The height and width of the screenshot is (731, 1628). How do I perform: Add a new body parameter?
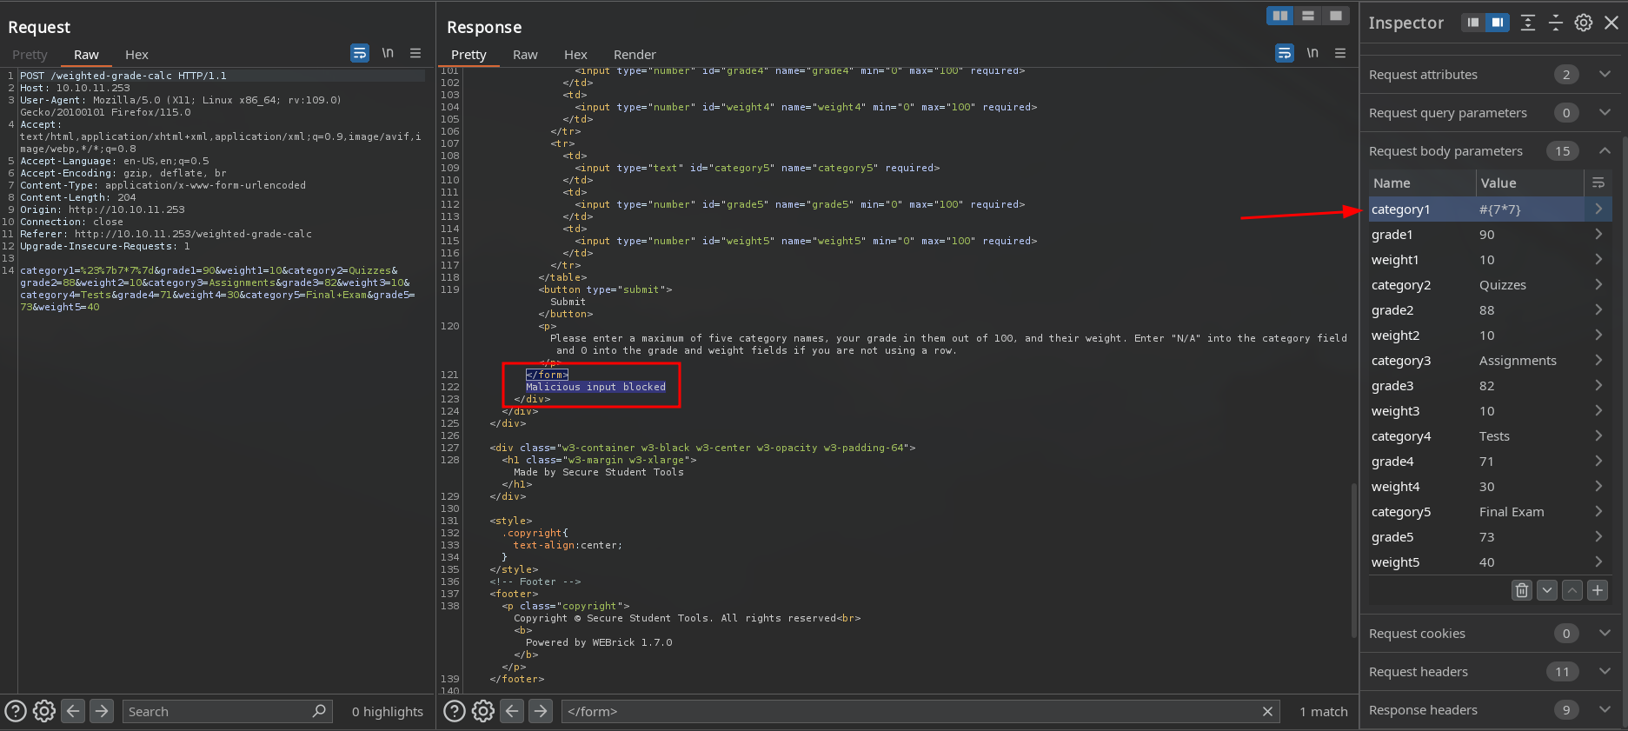pos(1598,590)
